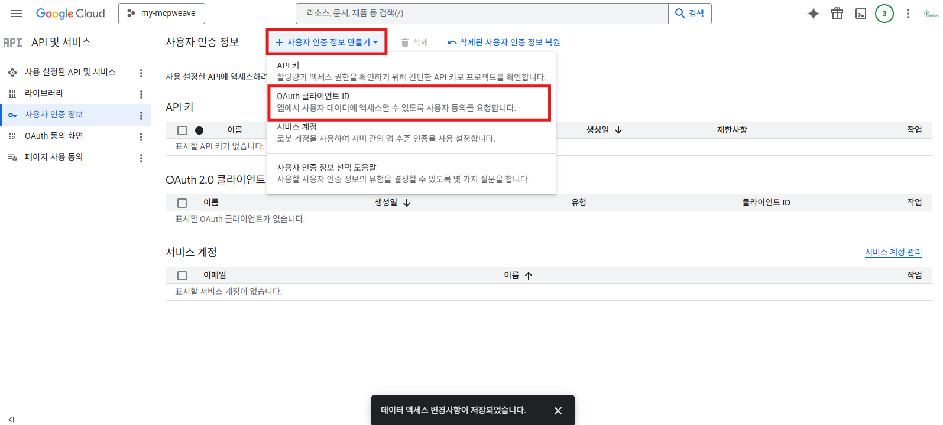Check the 서비스 계정 select-all checkbox

pyautogui.click(x=182, y=276)
